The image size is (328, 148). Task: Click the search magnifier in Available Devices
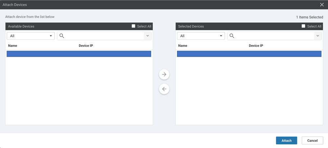pyautogui.click(x=62, y=36)
